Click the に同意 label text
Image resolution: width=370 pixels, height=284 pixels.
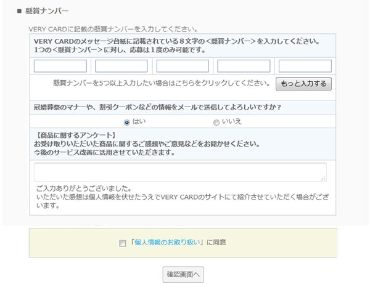pos(216,242)
